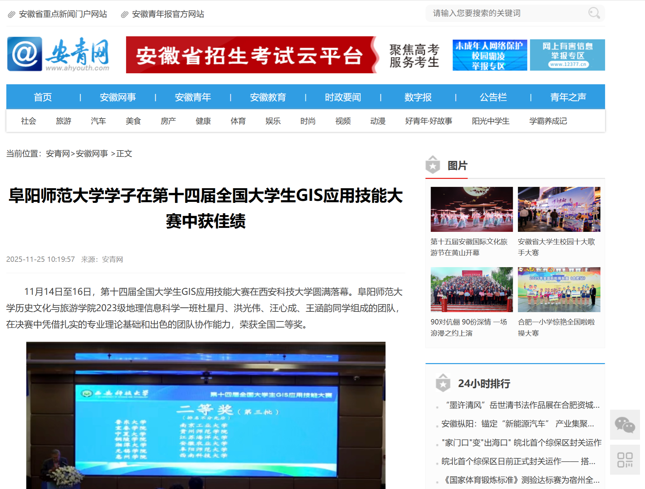The image size is (645, 489).
Task: Open 未成年人网络保护 report banner
Action: (490, 55)
